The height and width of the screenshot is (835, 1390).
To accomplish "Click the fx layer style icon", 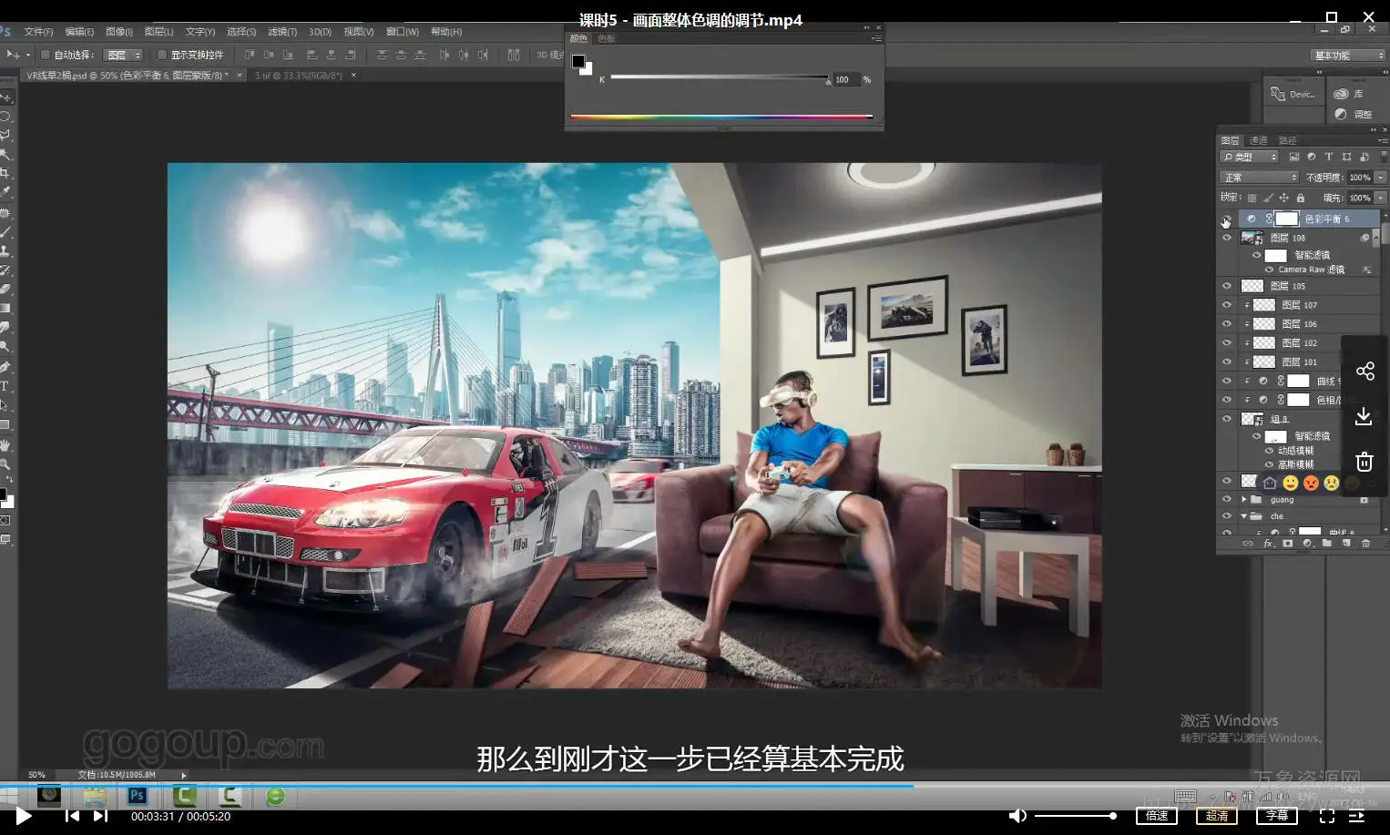I will point(1268,544).
